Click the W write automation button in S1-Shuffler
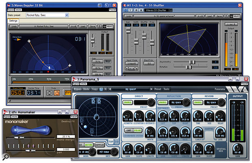Viewport: 252px width, 163px height. pos(141,10)
